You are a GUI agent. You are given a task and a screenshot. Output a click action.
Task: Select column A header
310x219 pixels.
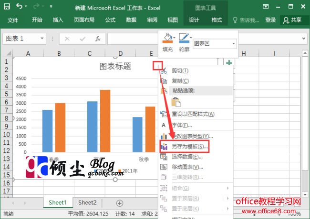click(28, 53)
